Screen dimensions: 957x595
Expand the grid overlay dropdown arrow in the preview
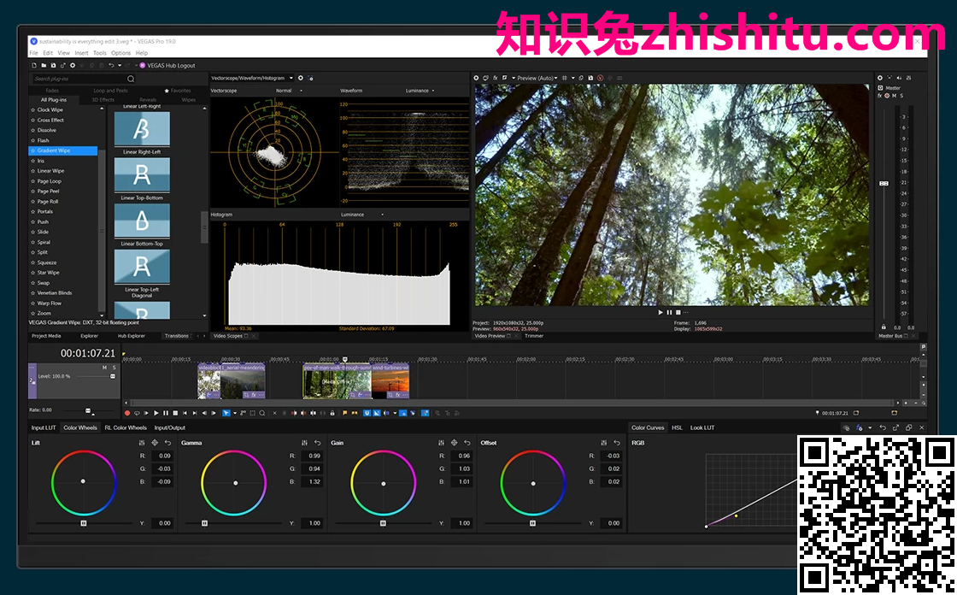pos(573,78)
